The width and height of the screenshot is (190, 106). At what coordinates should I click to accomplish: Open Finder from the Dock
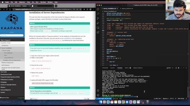tap(100, 102)
